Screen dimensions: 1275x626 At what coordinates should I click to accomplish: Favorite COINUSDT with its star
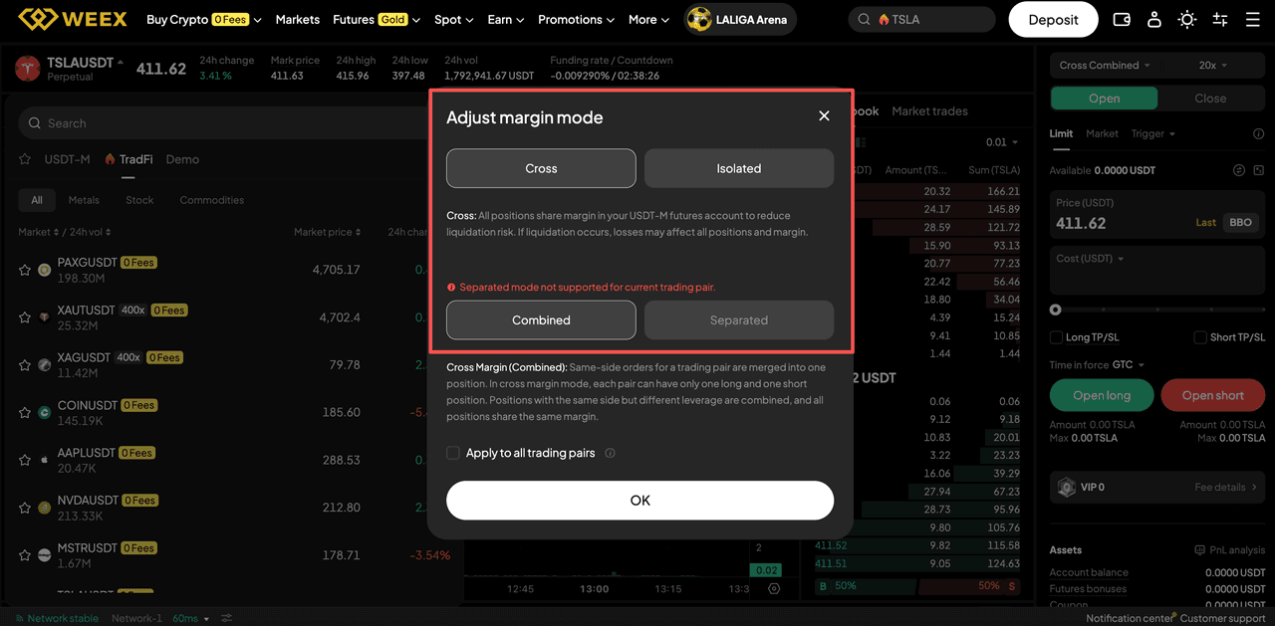coord(26,412)
